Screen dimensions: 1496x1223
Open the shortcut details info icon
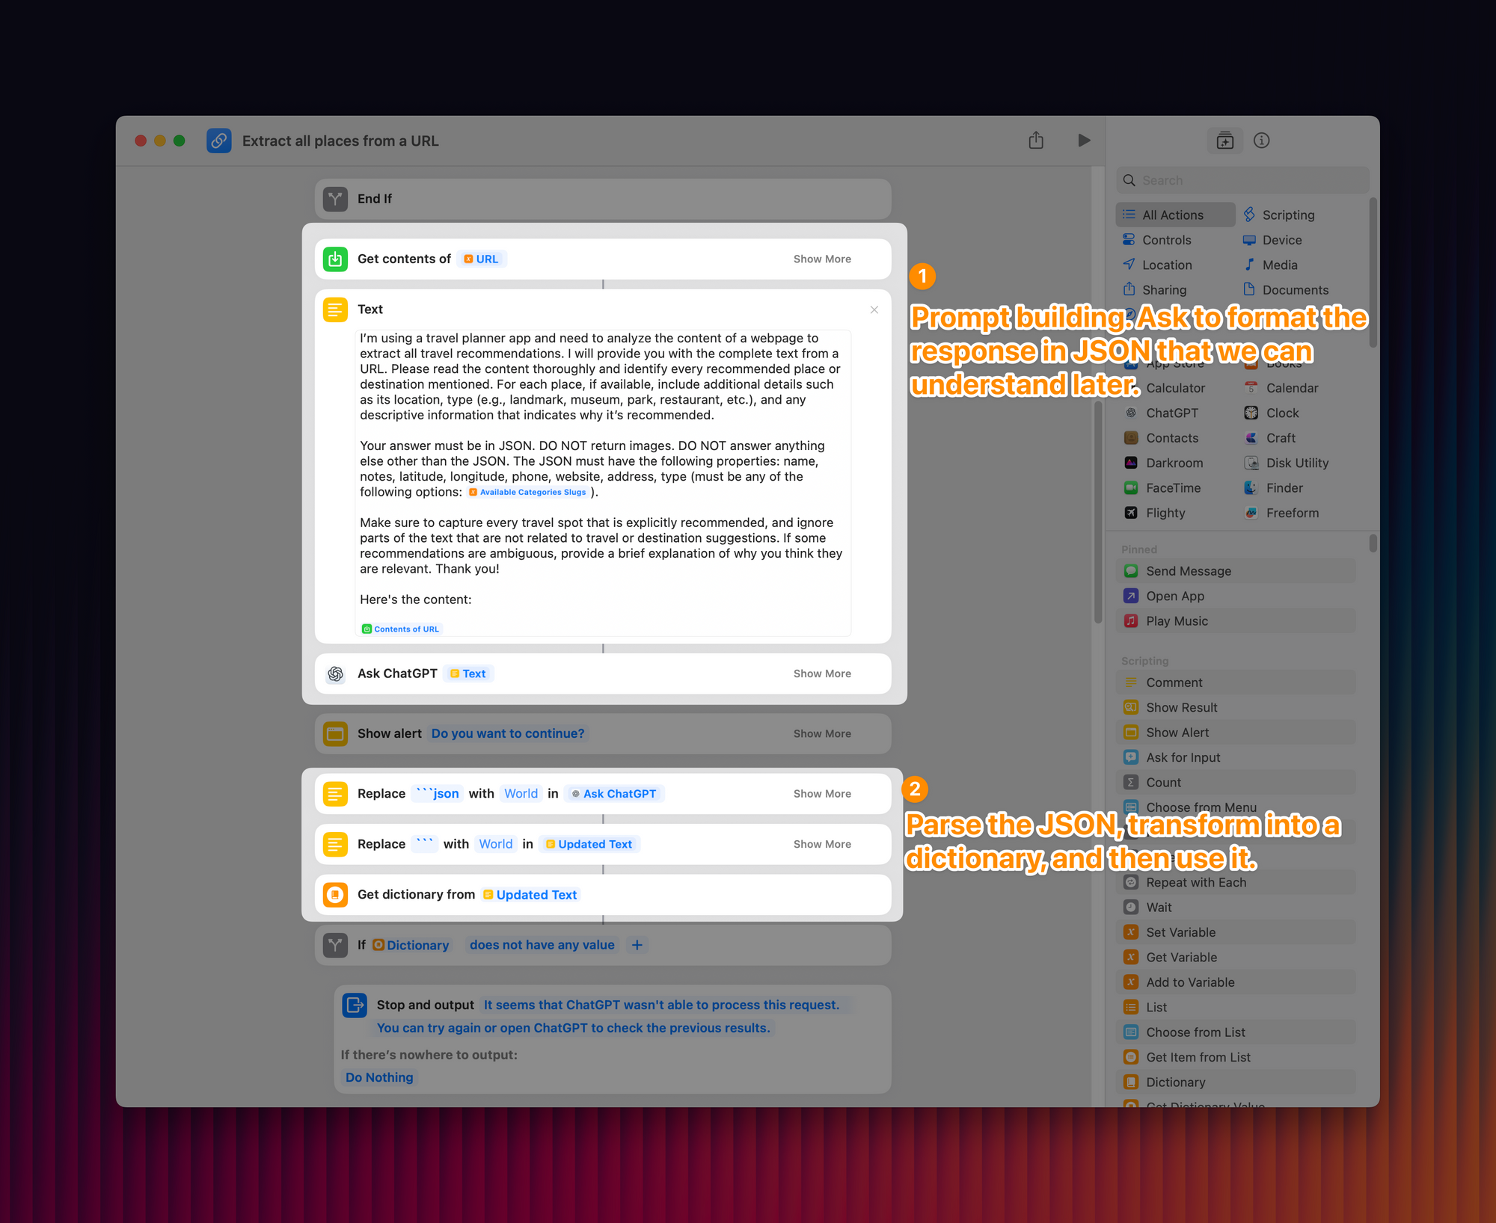(x=1262, y=141)
